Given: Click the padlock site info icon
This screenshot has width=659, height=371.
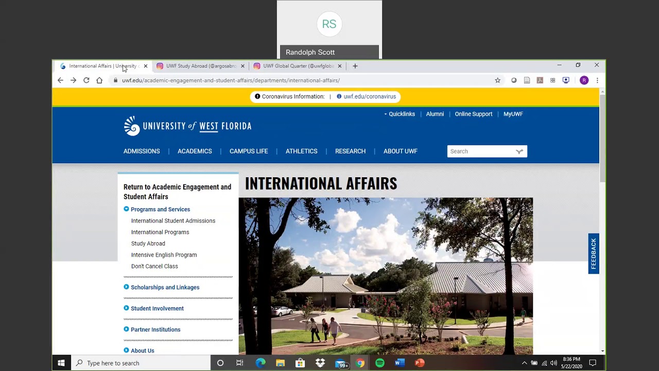Looking at the screenshot, I should [x=115, y=80].
